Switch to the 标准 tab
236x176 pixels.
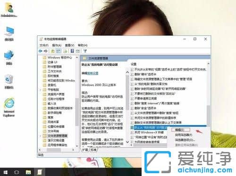[x=93, y=150]
